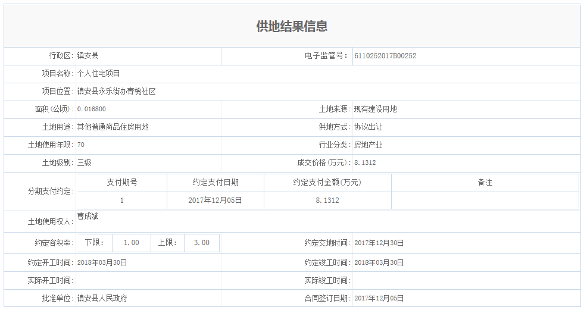Select land use 其他普通商品住房用地
This screenshot has height=329, width=584.
pyautogui.click(x=113, y=127)
